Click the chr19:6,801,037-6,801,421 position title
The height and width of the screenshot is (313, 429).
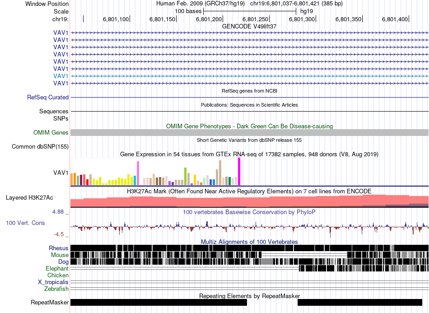pyautogui.click(x=296, y=4)
